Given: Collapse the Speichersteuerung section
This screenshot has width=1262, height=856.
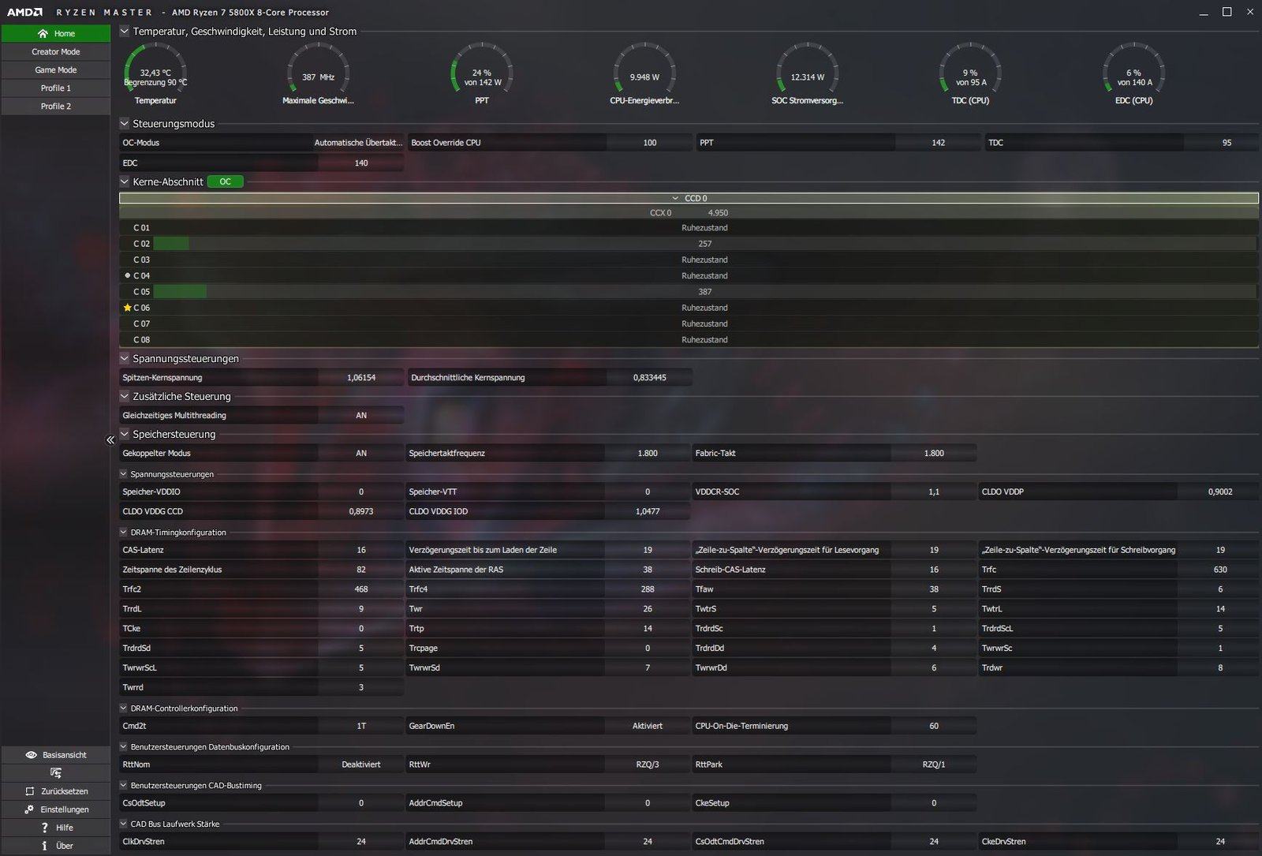Looking at the screenshot, I should point(125,434).
